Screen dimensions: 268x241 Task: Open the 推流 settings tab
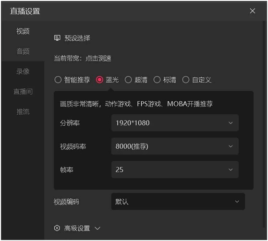[23, 112]
